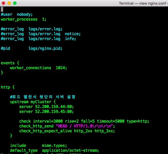Click 'http_3xx;' in expect_alive line
The width and height of the screenshot is (168, 154).
point(105,131)
